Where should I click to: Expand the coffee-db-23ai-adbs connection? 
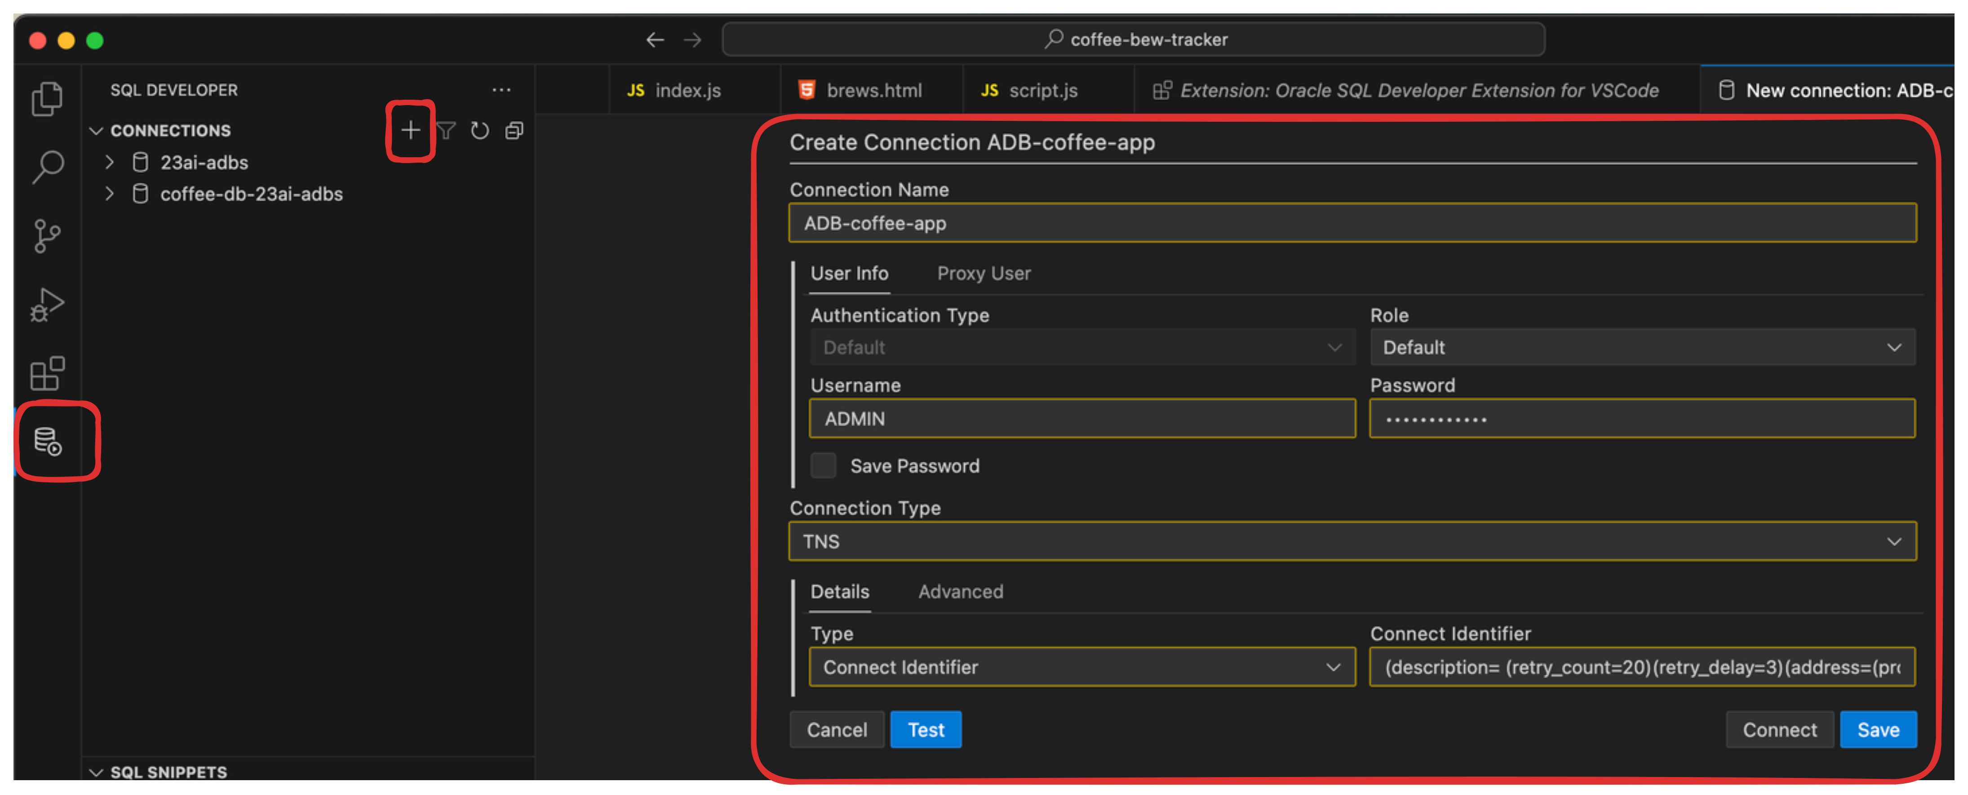coord(109,193)
